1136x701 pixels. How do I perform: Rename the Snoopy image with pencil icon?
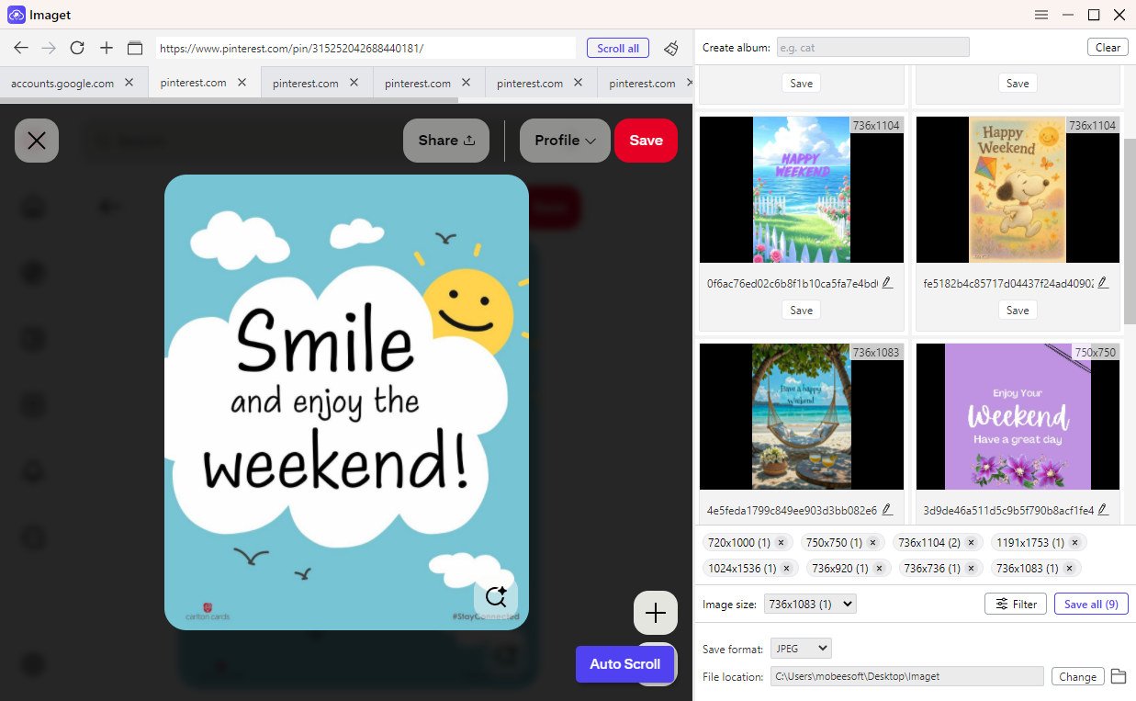[1103, 283]
